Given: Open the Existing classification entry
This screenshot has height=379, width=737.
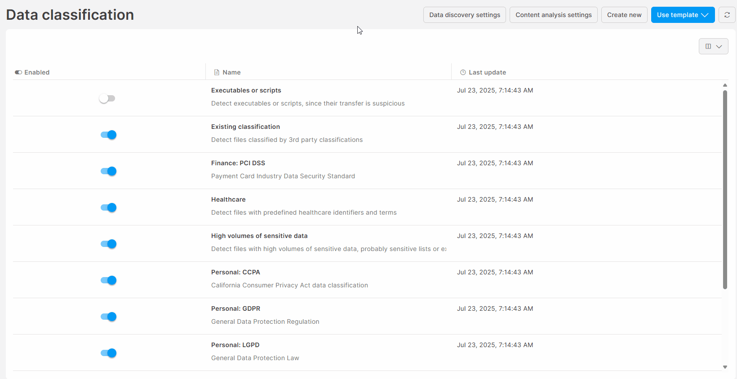Looking at the screenshot, I should click(245, 127).
